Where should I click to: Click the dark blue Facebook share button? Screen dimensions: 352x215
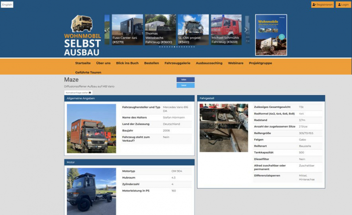coord(185,79)
